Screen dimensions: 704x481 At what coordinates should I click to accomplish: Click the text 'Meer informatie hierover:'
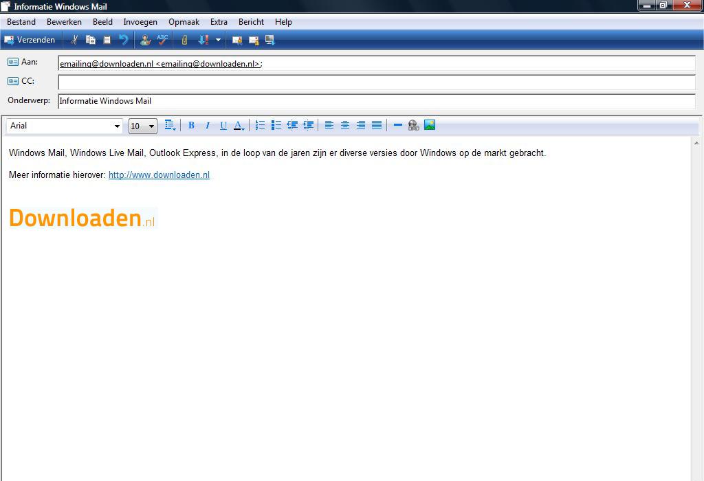(57, 175)
